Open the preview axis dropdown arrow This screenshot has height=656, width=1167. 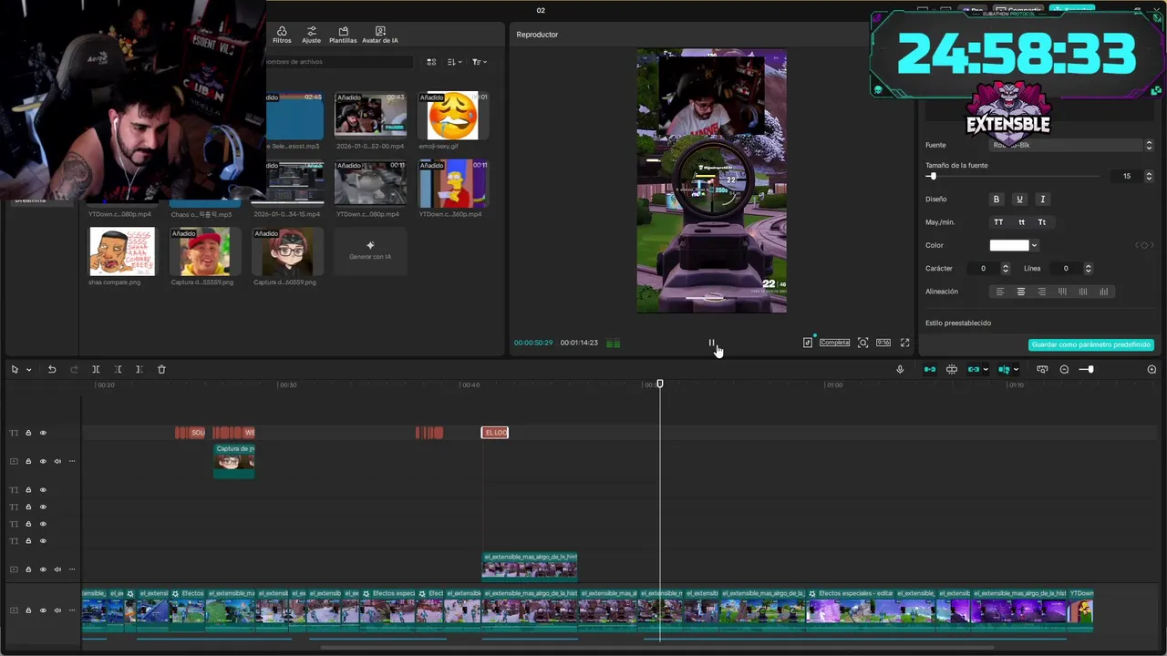(x=1016, y=370)
